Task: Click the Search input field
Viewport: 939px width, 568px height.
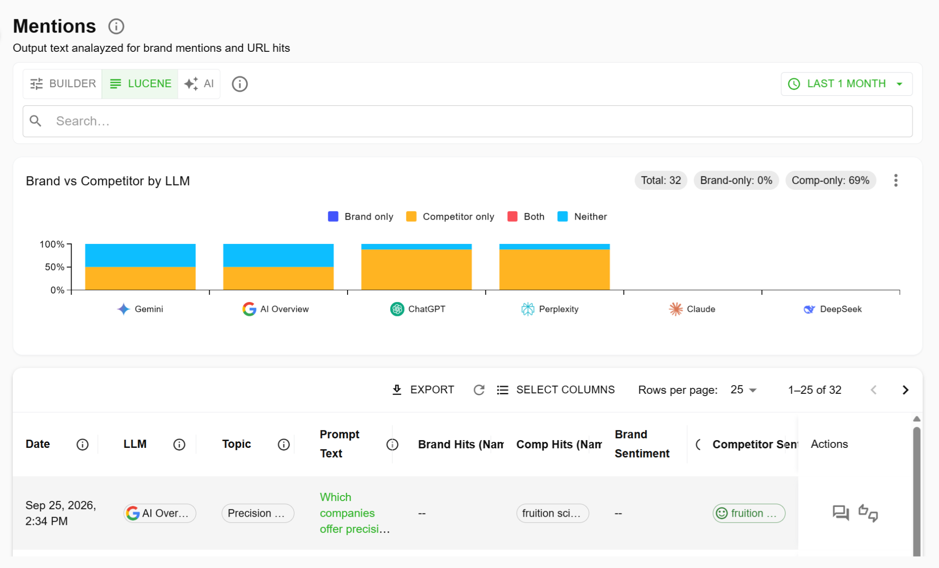Action: point(468,121)
